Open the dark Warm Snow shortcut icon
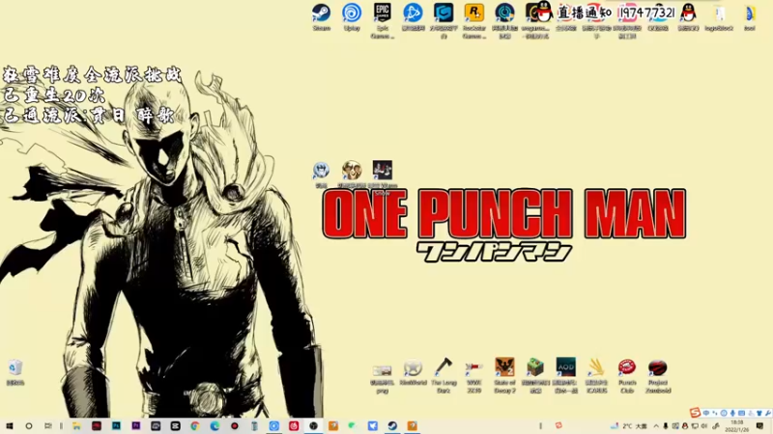The height and width of the screenshot is (434, 773). click(x=383, y=177)
